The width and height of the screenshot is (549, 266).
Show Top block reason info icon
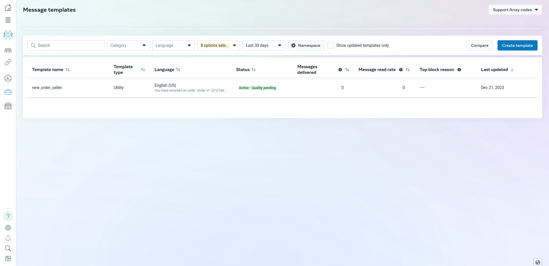(459, 70)
